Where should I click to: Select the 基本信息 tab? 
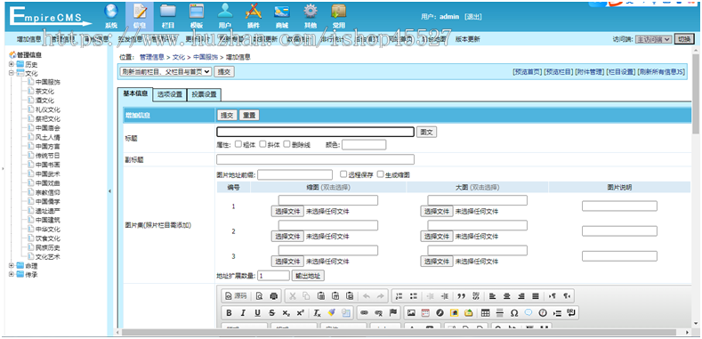(135, 93)
